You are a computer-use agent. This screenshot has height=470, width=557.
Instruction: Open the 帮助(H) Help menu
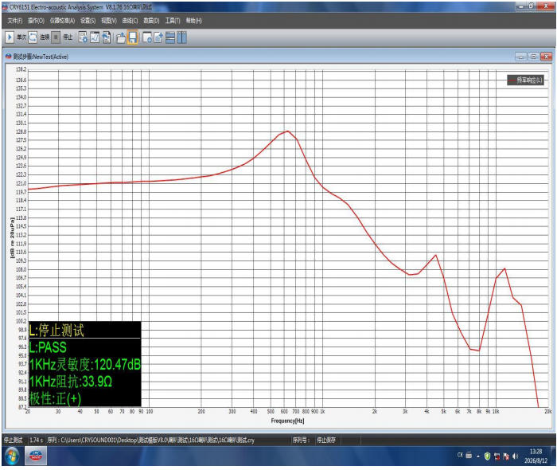pos(194,21)
